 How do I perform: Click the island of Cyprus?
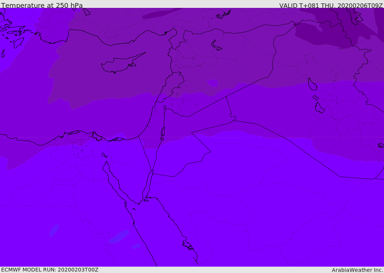[x=119, y=64]
